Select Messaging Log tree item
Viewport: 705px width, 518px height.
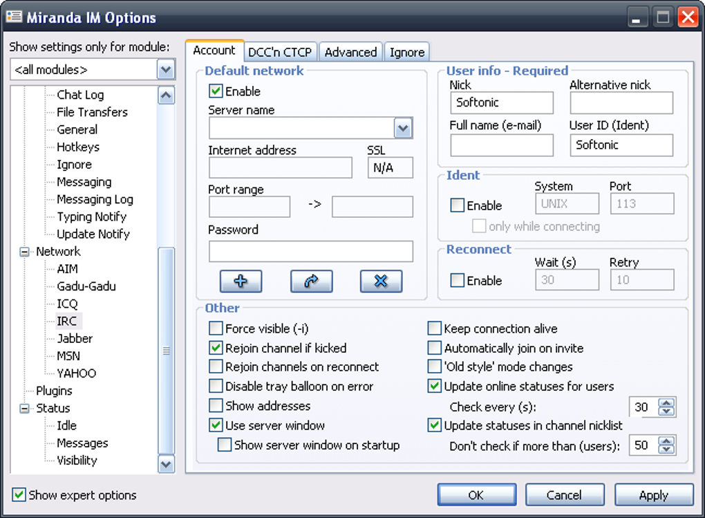tap(95, 199)
